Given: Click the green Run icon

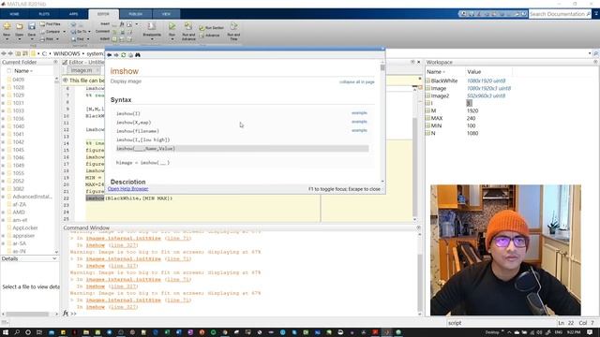Looking at the screenshot, I should pos(172,26).
